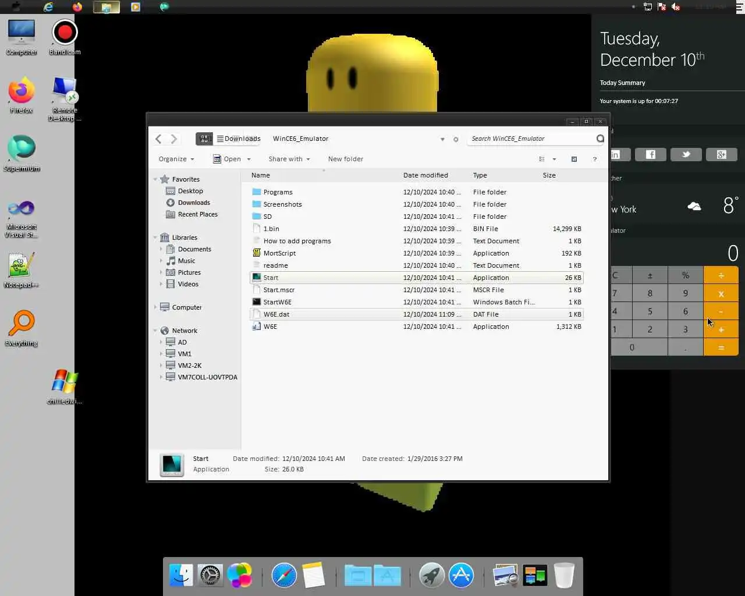Click media player icon in top taskbar
Viewport: 745px width, 596px height.
[136, 7]
